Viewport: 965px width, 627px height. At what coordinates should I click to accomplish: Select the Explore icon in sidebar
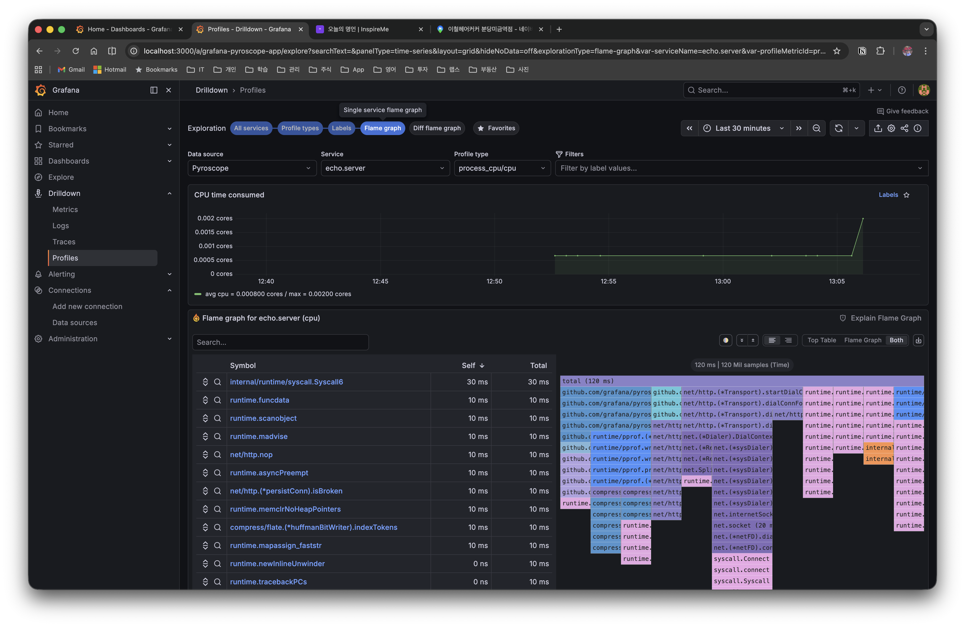click(x=38, y=177)
